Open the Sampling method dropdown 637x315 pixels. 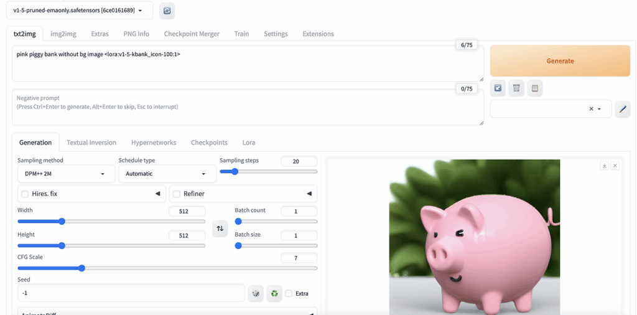(x=66, y=174)
